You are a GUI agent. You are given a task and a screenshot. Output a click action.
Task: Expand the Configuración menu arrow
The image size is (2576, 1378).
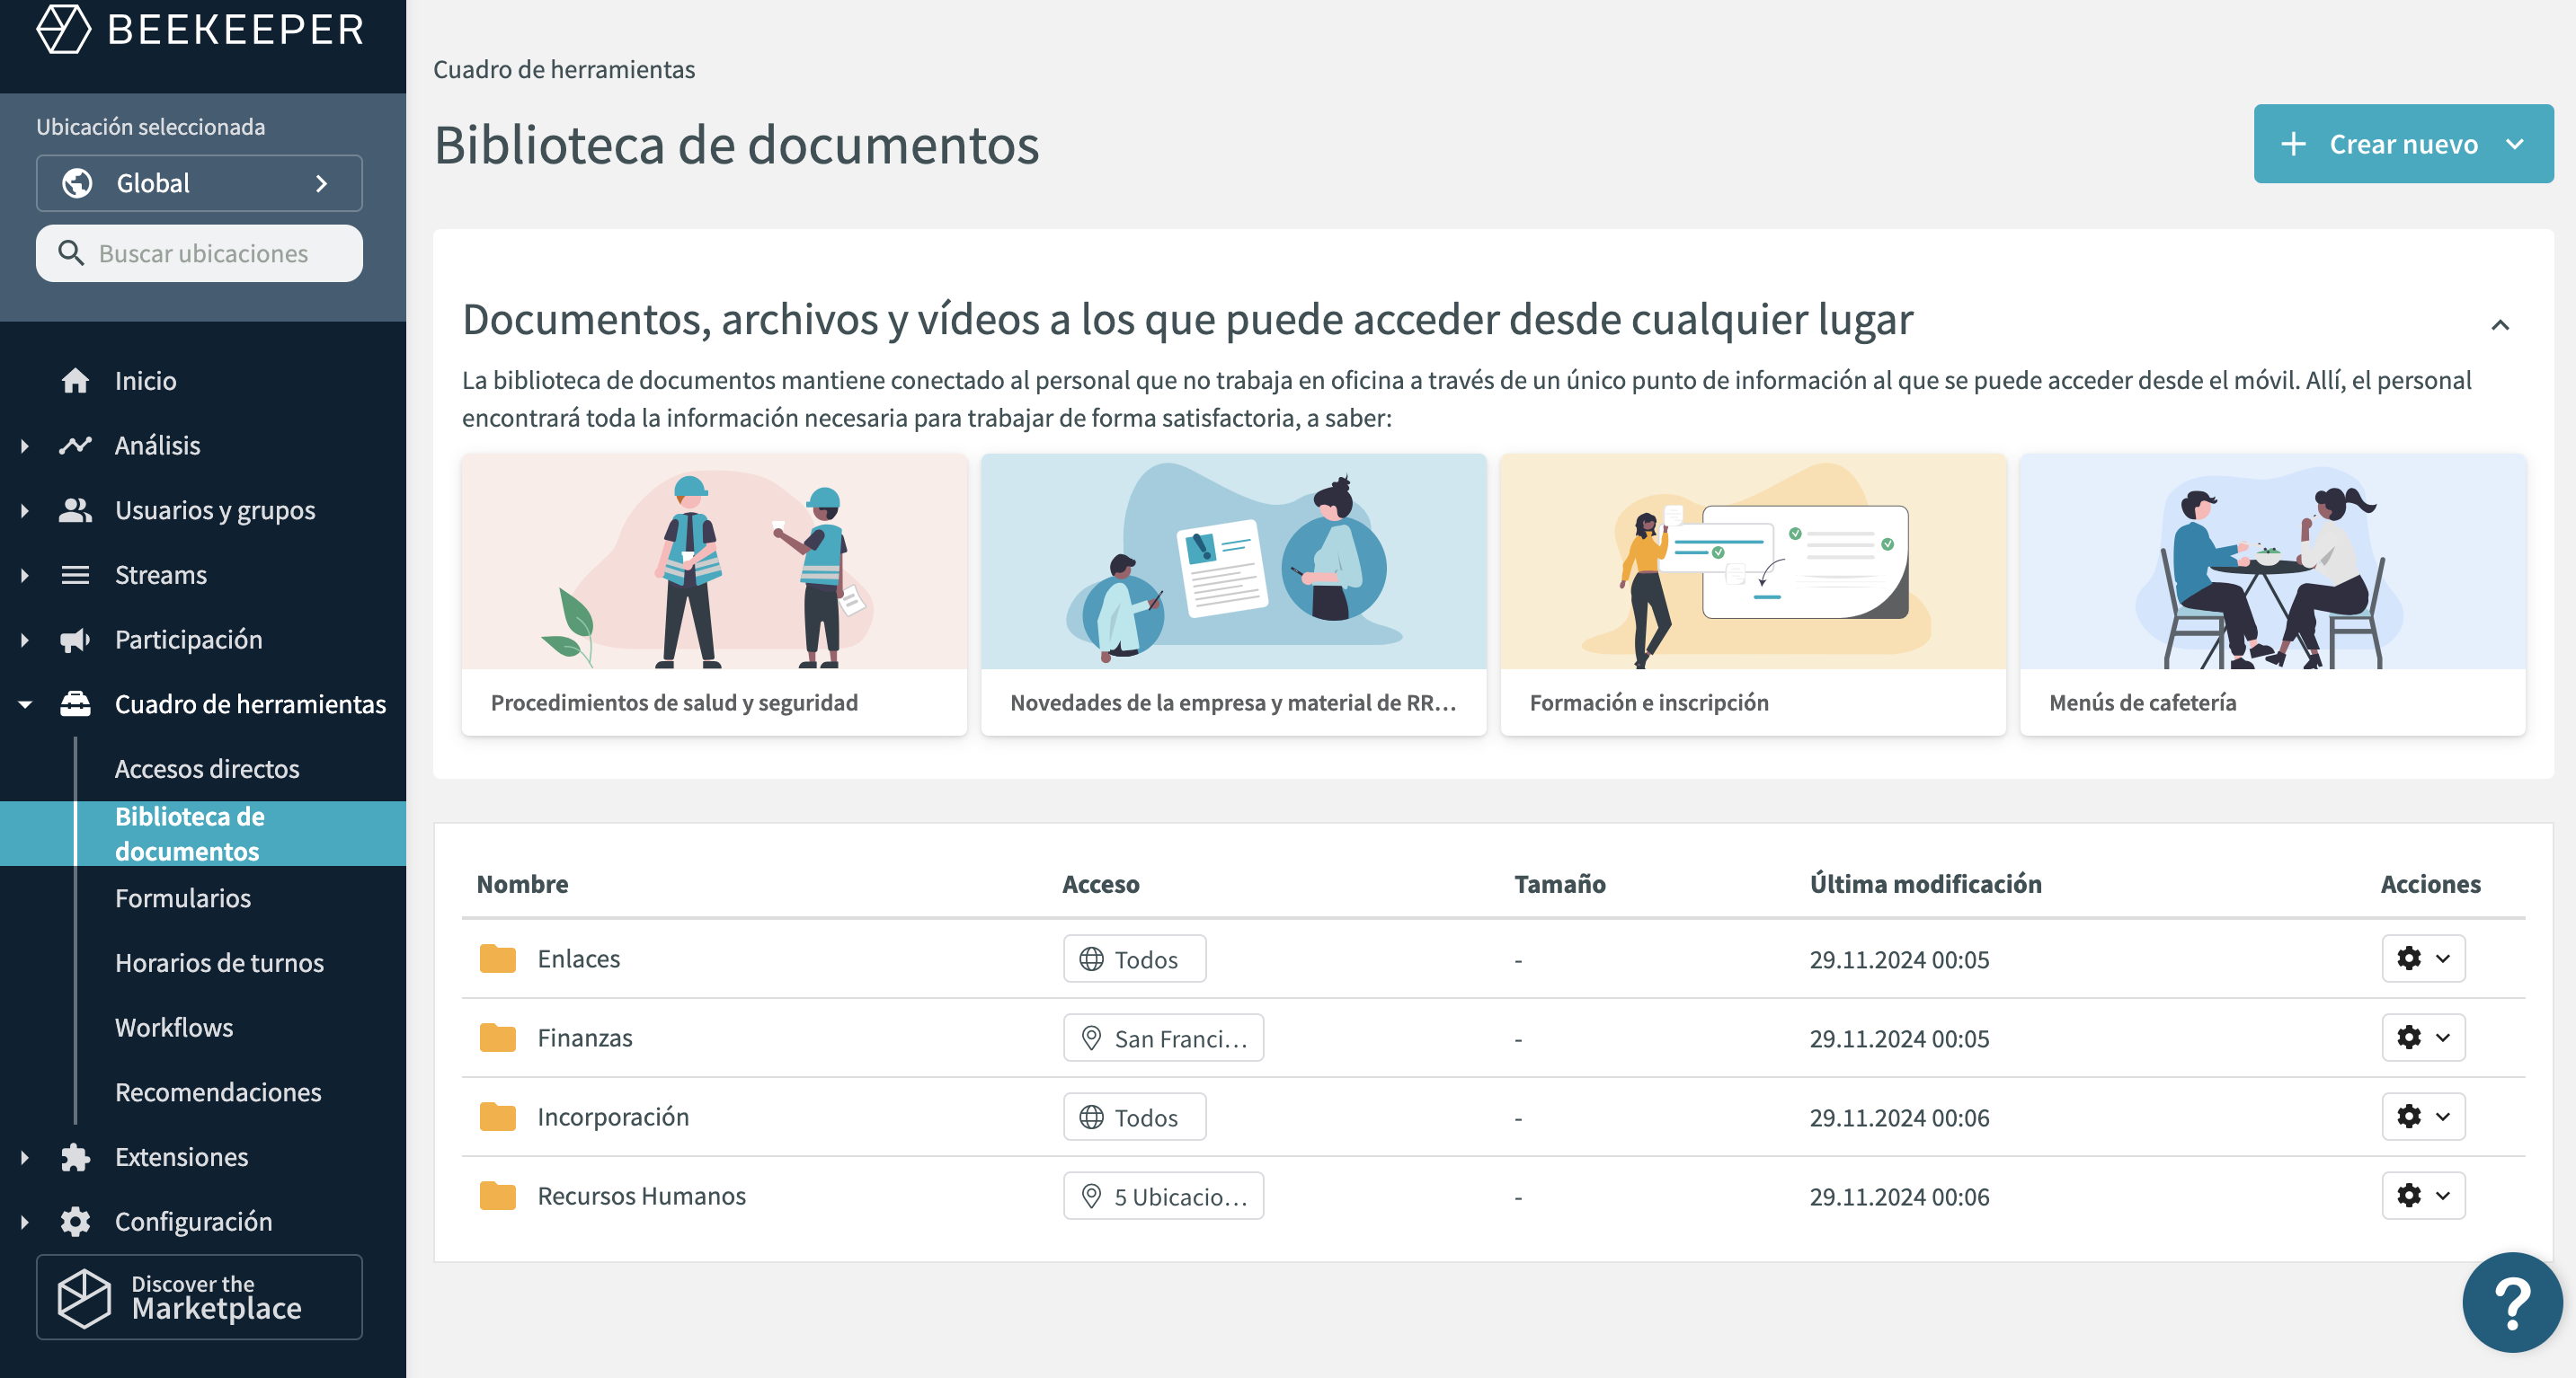point(25,1222)
